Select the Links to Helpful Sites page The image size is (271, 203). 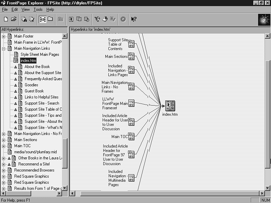coord(41,97)
